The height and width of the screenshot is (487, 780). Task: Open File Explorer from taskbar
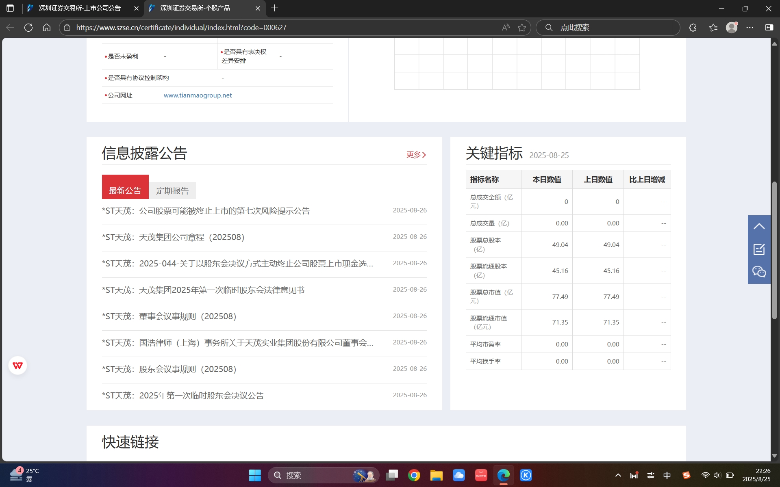437,475
